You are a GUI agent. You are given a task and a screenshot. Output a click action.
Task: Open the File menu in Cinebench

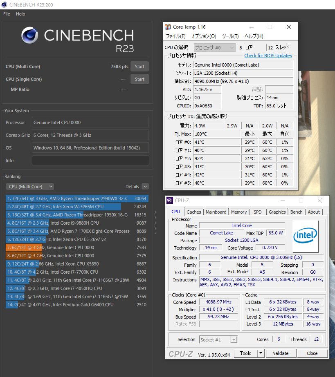pos(7,14)
